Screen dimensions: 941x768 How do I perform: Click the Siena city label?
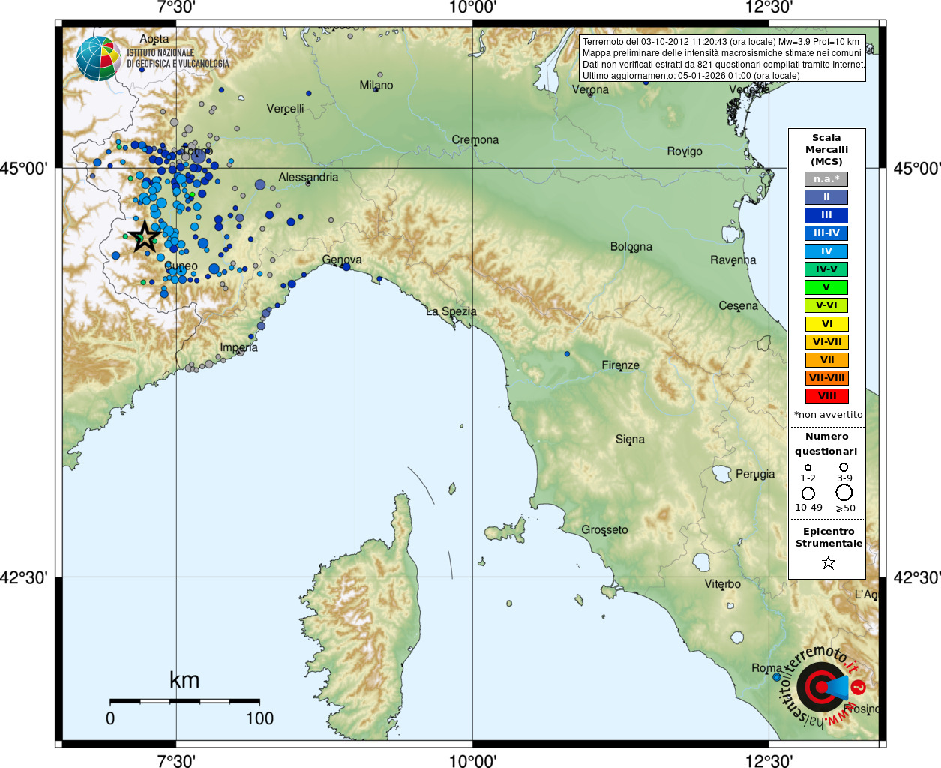[630, 439]
